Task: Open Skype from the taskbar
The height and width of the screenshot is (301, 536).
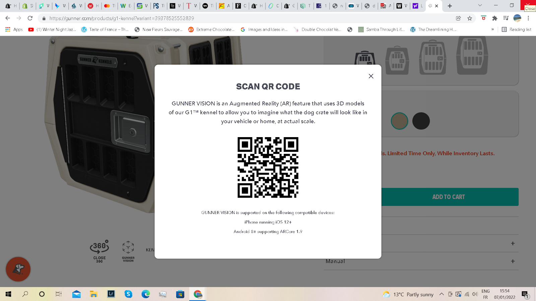Action: 128,294
